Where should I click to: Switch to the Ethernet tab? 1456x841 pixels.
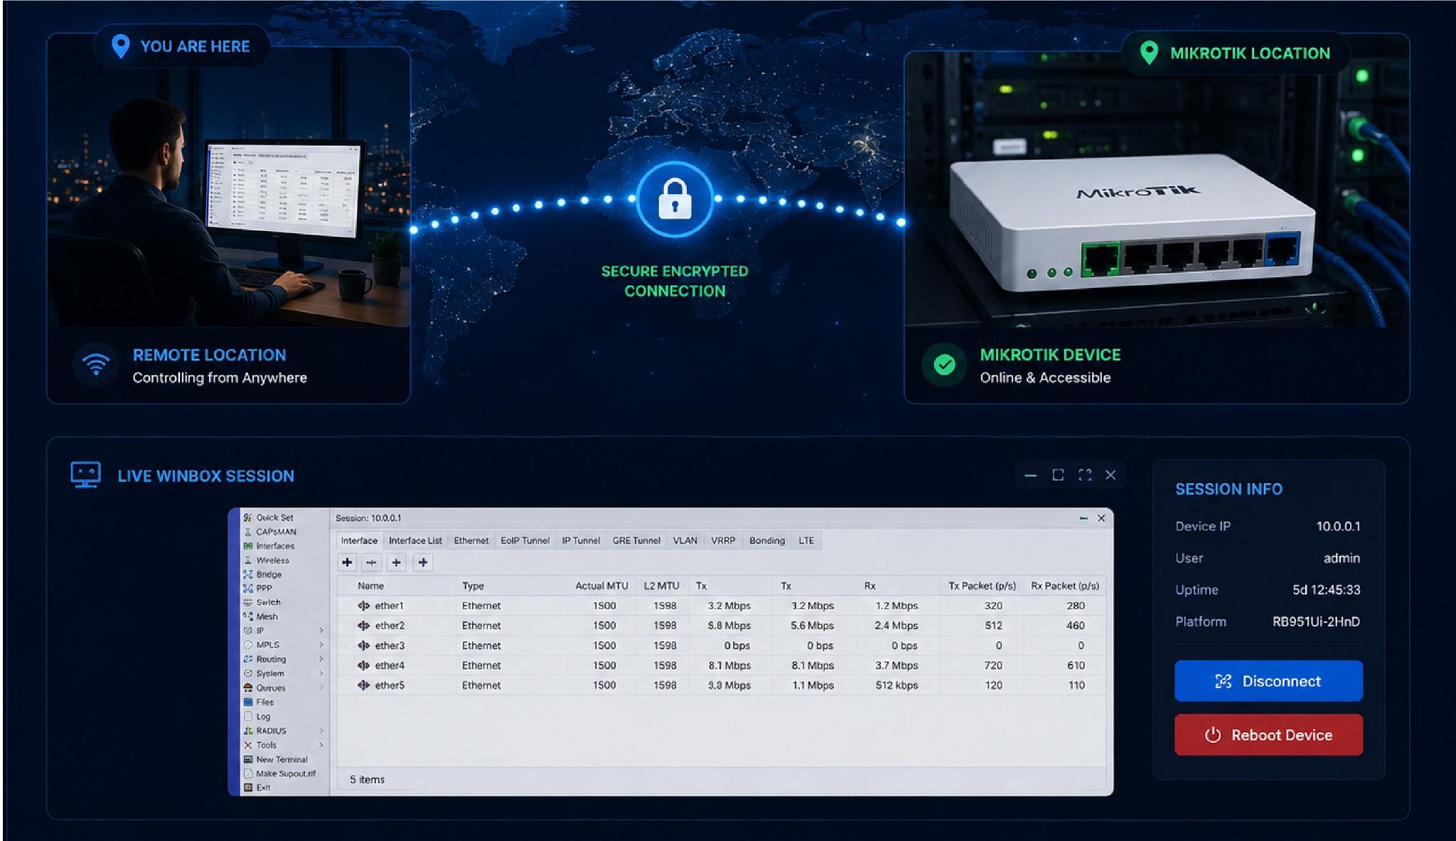point(471,540)
